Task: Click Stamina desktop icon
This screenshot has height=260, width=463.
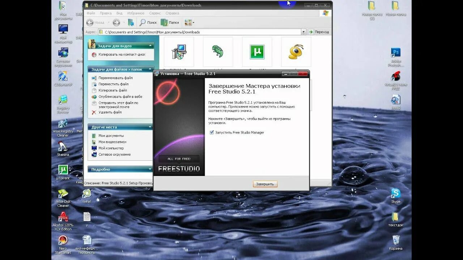Action: [63, 149]
